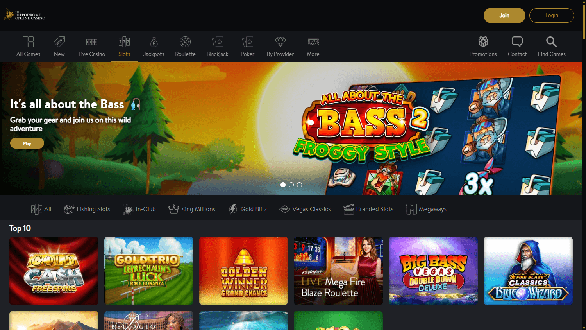Screen dimensions: 586x330
Task: Click Play on the Bass banner
Action: point(27,143)
